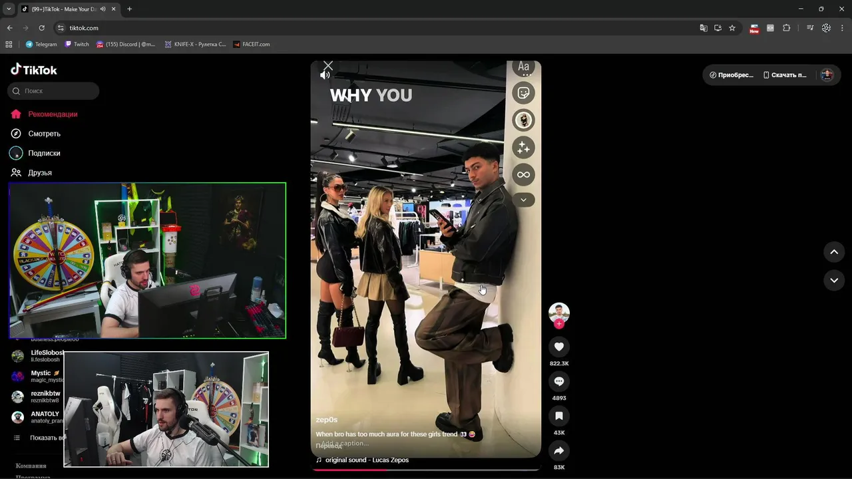This screenshot has height=479, width=852.
Task: Open zep0s creator username
Action: 326,420
